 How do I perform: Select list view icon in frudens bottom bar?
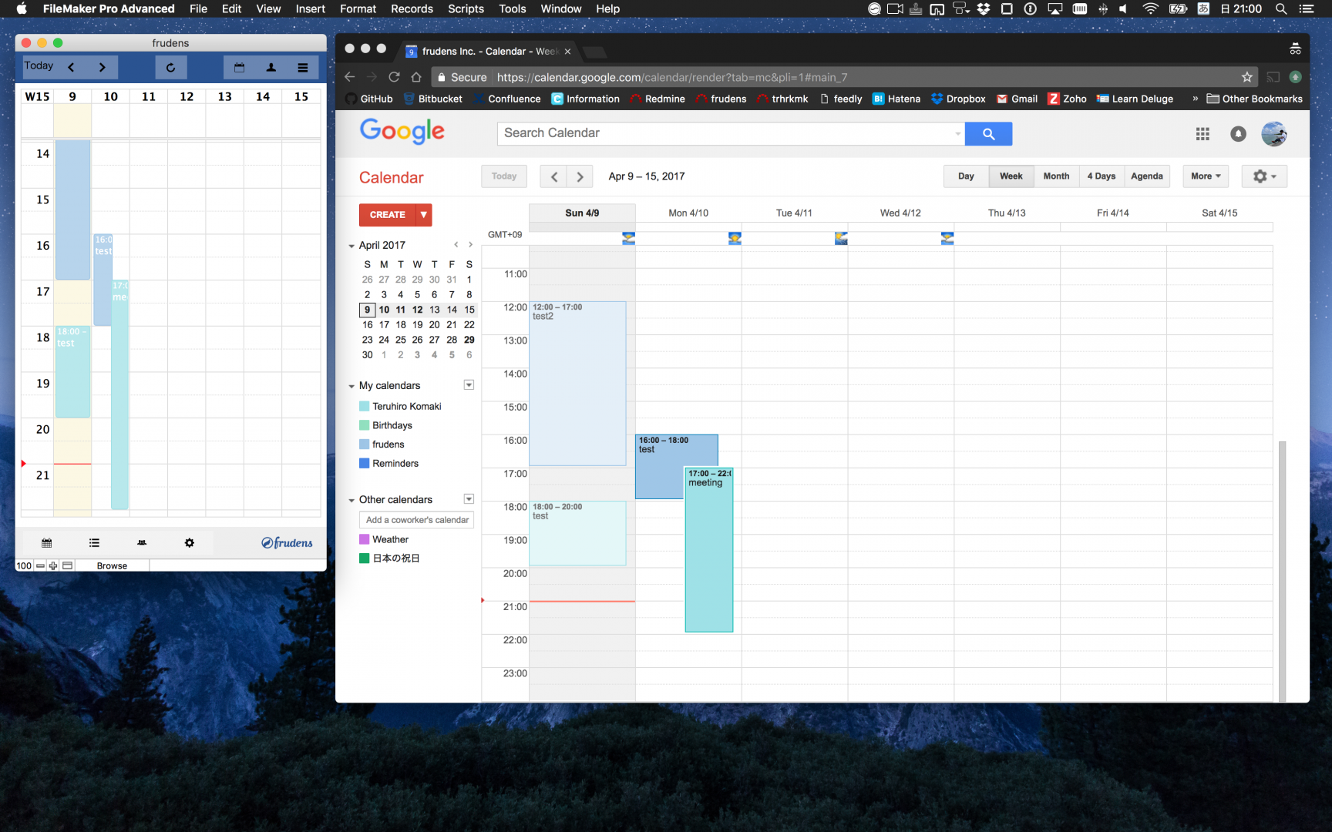point(94,543)
